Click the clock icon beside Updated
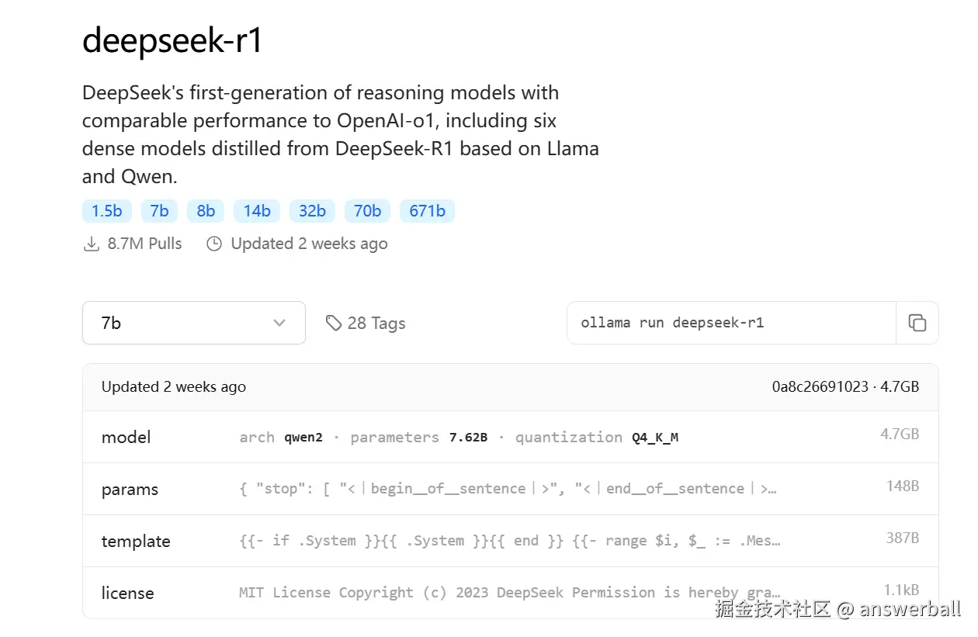 tap(214, 244)
